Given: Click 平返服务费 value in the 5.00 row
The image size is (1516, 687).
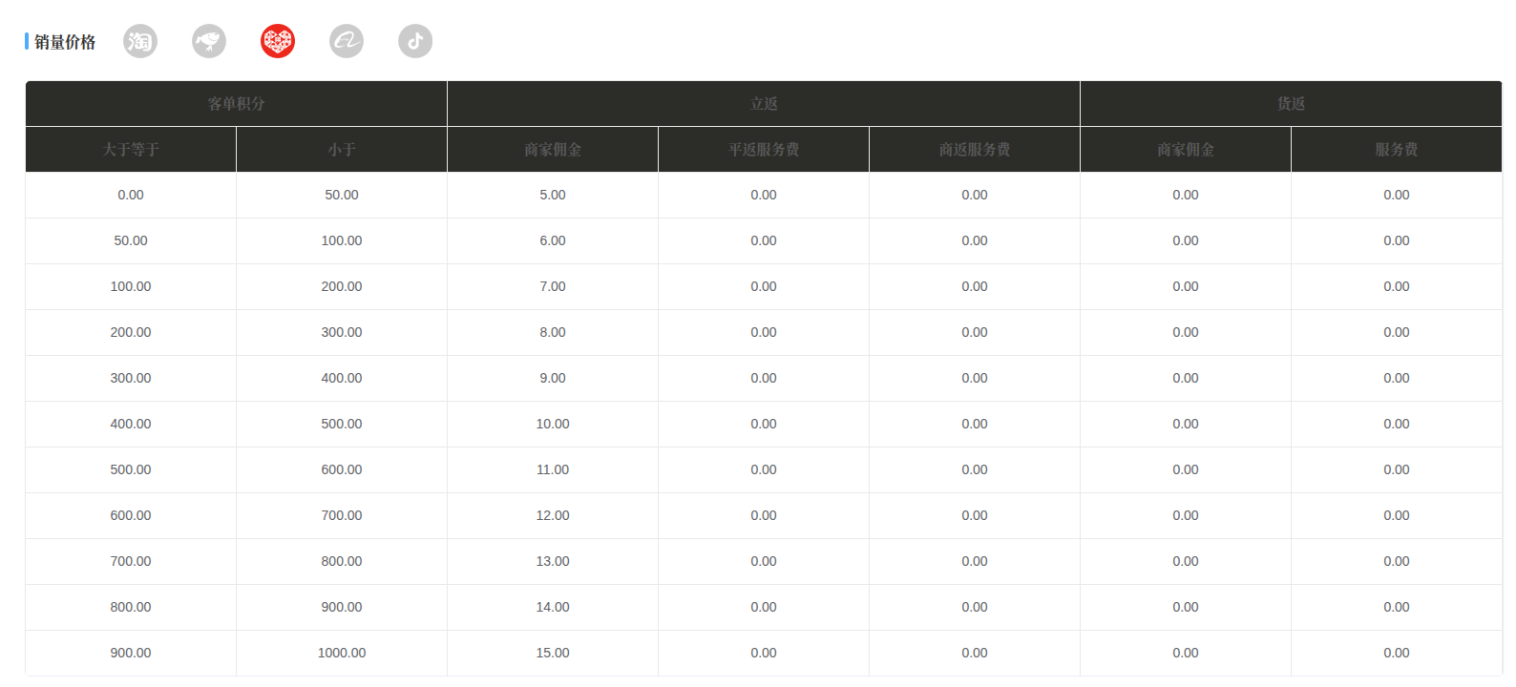Looking at the screenshot, I should 764,195.
